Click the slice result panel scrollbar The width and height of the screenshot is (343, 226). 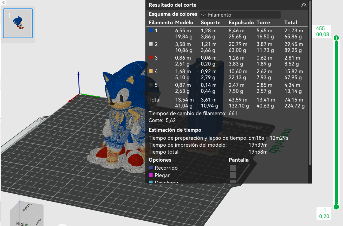tap(310, 82)
